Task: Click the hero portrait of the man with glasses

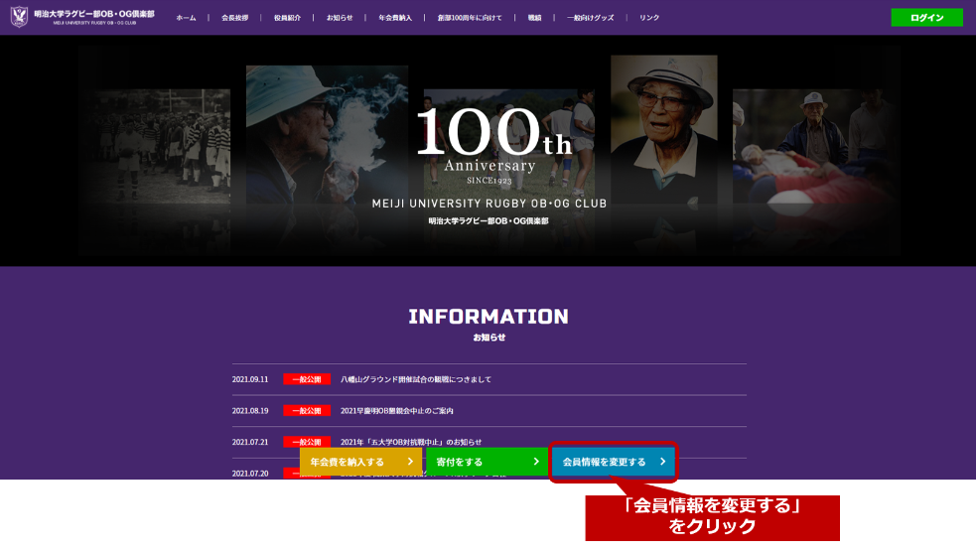Action: pos(663,129)
